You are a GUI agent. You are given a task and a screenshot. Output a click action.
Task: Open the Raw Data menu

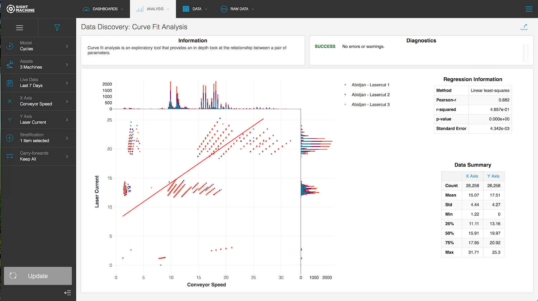coord(237,9)
